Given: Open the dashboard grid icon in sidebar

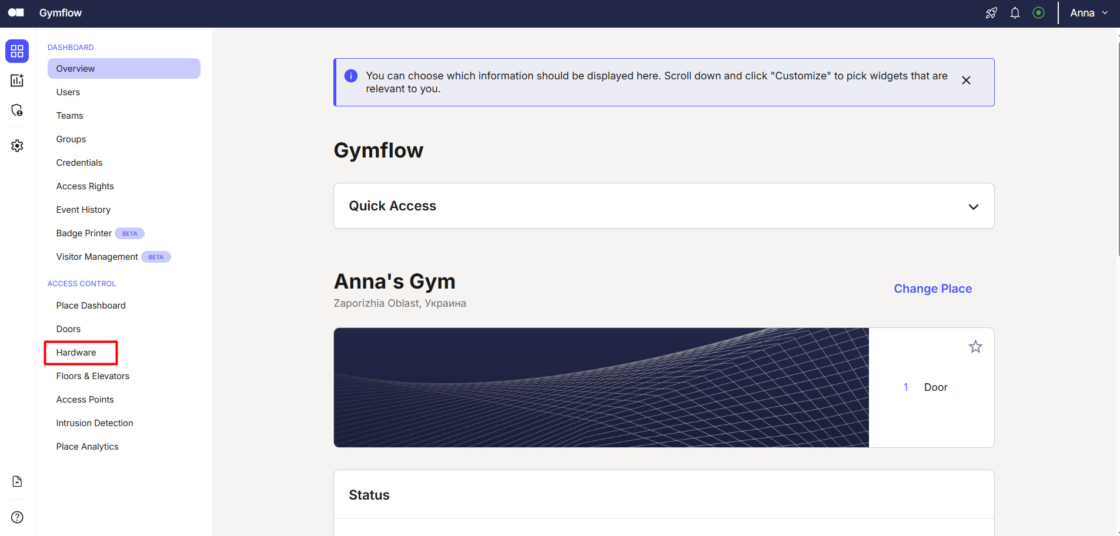Looking at the screenshot, I should click(17, 51).
